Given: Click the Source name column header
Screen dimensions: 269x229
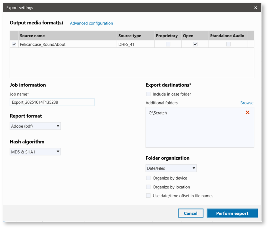Looking at the screenshot, I should (x=32, y=36).
